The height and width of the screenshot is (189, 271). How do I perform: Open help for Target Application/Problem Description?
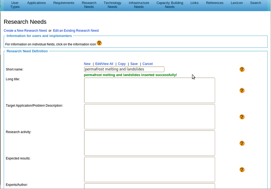242,117
